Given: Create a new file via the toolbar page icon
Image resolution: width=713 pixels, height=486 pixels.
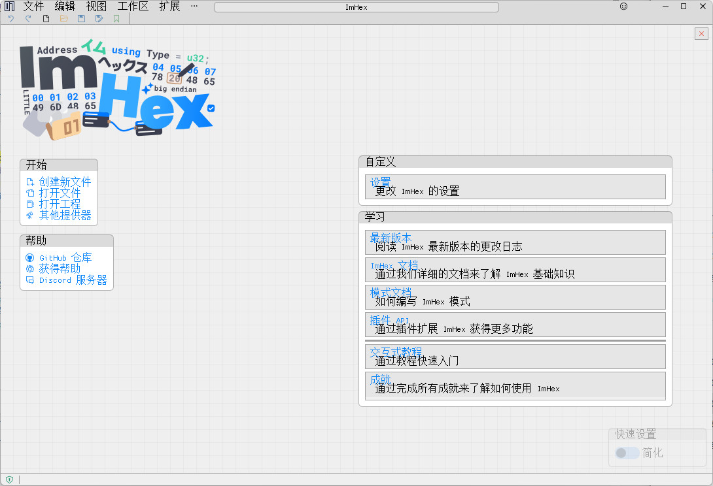Looking at the screenshot, I should [46, 19].
